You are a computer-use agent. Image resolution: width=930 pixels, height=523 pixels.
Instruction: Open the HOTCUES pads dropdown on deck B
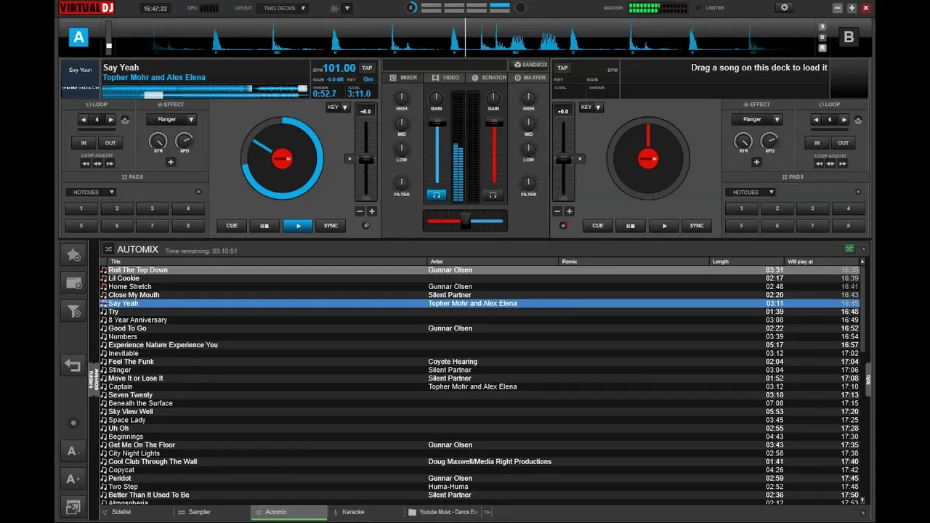pos(750,192)
